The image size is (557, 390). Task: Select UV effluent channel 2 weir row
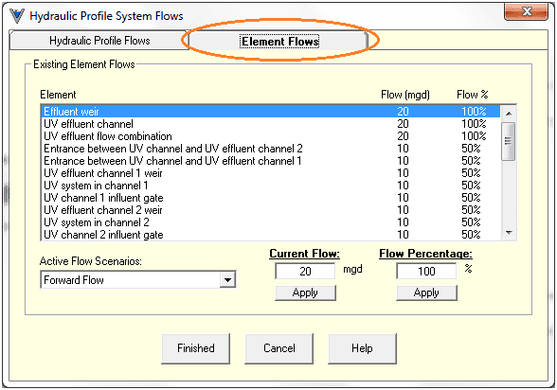[x=271, y=210]
